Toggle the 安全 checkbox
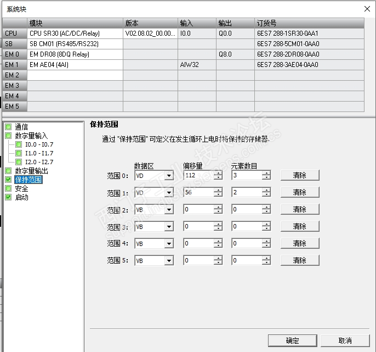This screenshot has height=352, width=376. point(8,188)
